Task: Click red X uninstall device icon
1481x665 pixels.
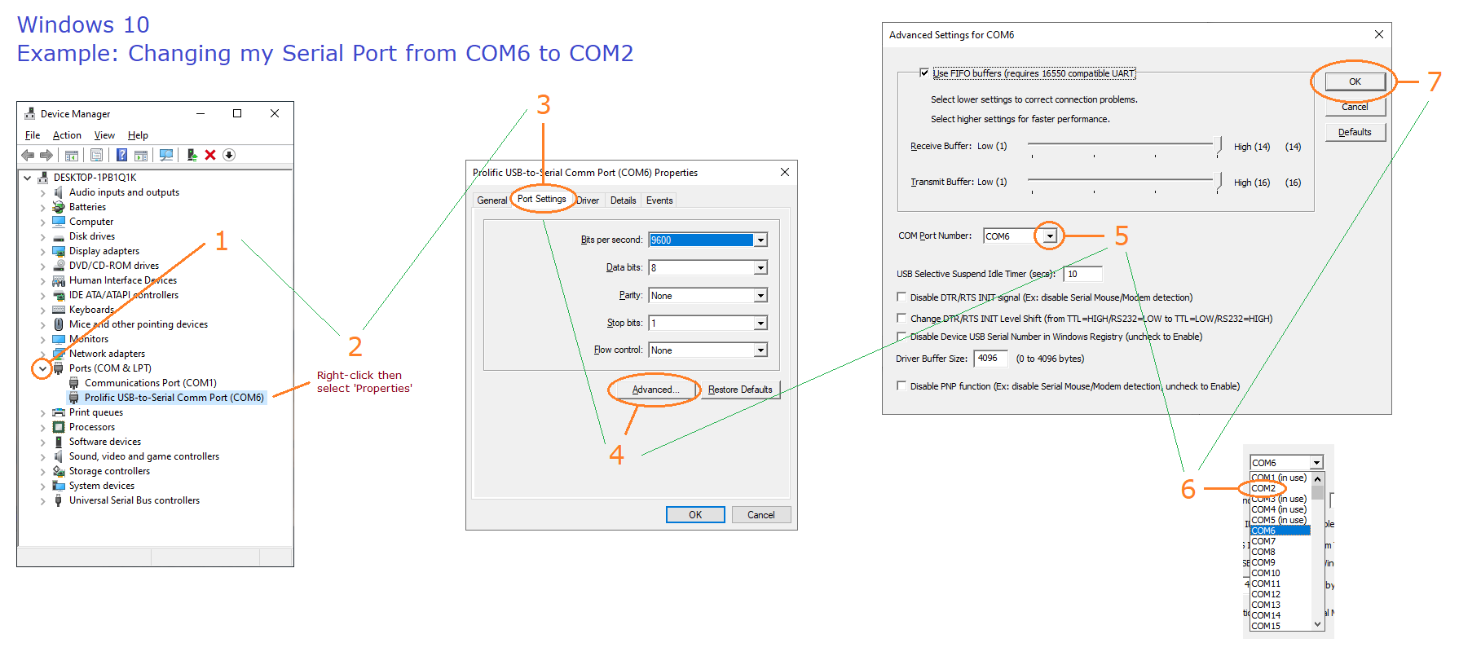Action: click(210, 155)
